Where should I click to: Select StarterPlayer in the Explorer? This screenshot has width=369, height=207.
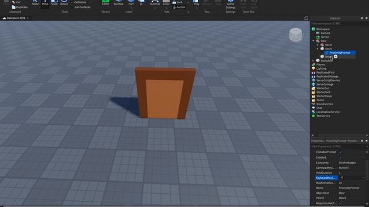324,96
